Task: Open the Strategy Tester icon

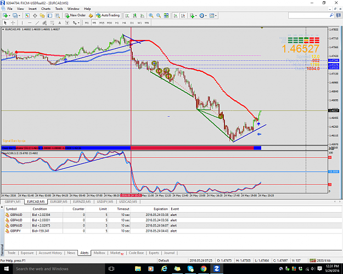Action: [57, 15]
